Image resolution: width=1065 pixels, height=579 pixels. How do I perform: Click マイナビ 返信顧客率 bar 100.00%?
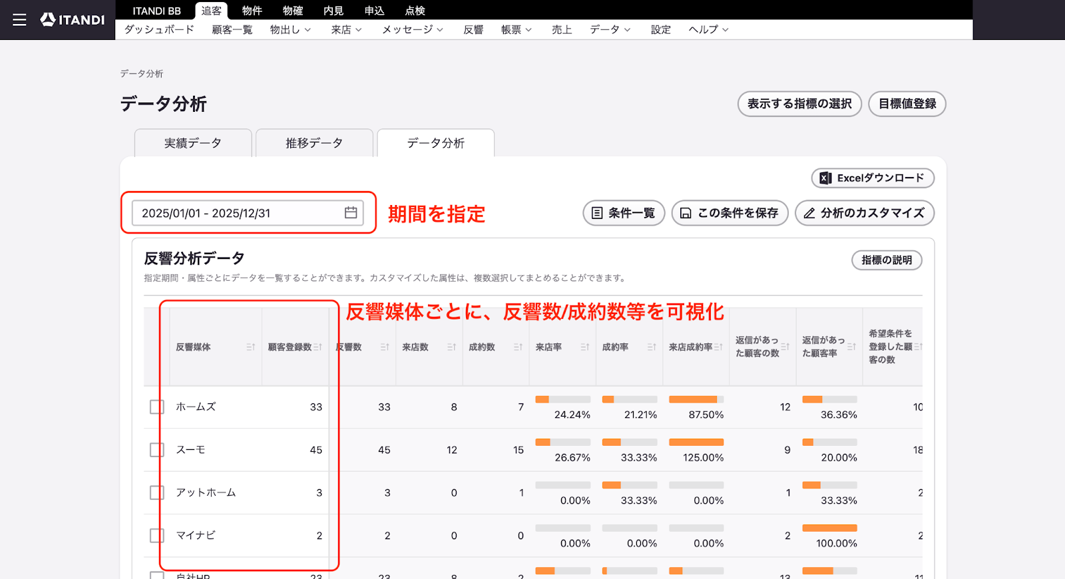coord(829,528)
